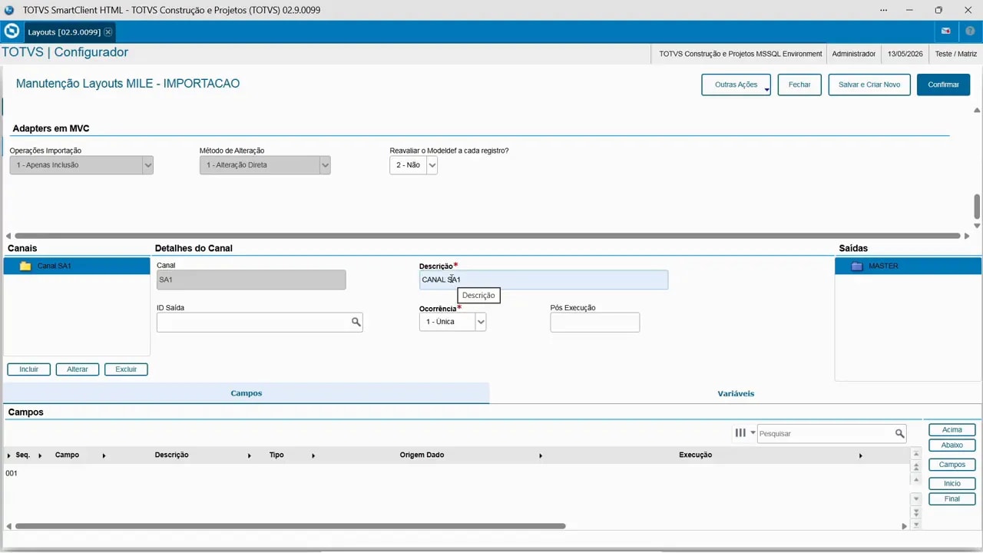Click the Campos button on the right
Screen dimensions: 983x553
(952, 465)
